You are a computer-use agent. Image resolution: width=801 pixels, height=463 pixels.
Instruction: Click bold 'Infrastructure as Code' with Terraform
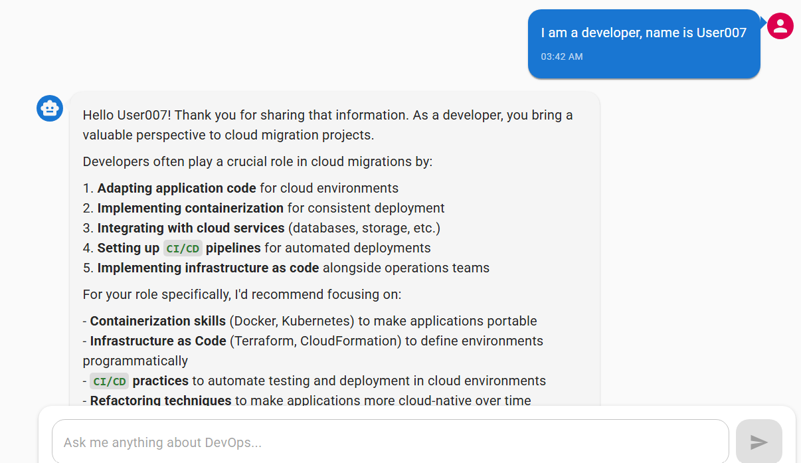[158, 341]
